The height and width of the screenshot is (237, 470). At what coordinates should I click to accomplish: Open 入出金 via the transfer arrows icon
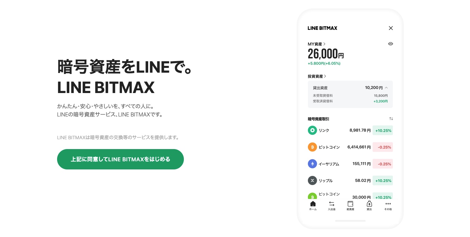332,206
